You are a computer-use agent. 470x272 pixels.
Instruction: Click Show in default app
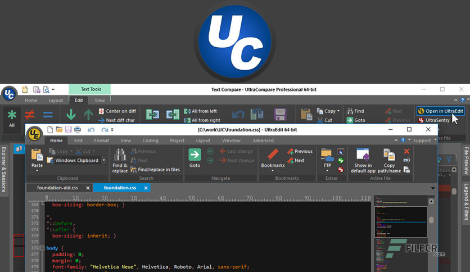click(x=363, y=161)
